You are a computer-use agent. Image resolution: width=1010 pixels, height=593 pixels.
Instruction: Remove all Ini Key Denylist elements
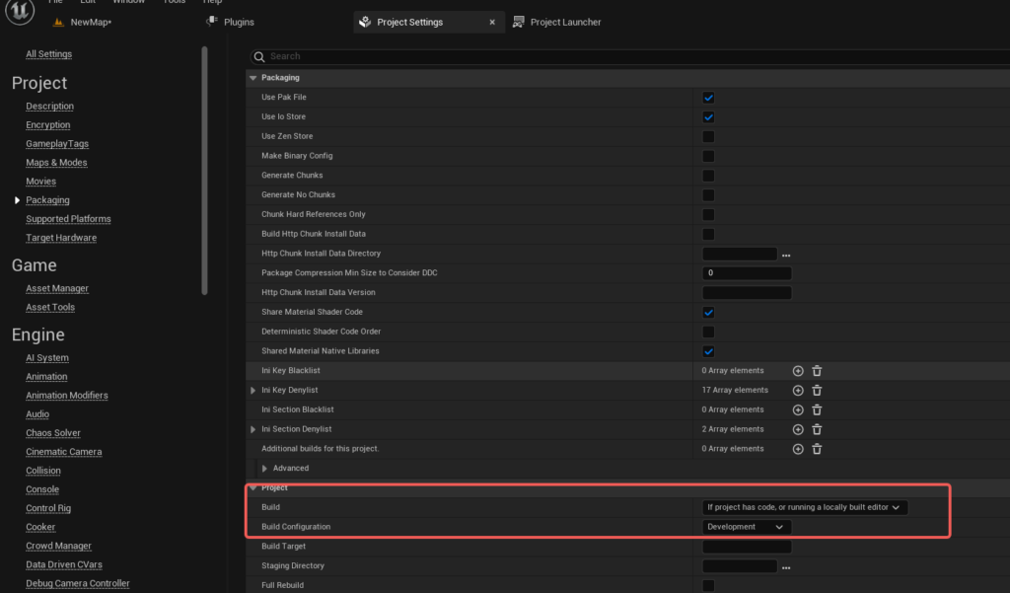[x=817, y=391]
